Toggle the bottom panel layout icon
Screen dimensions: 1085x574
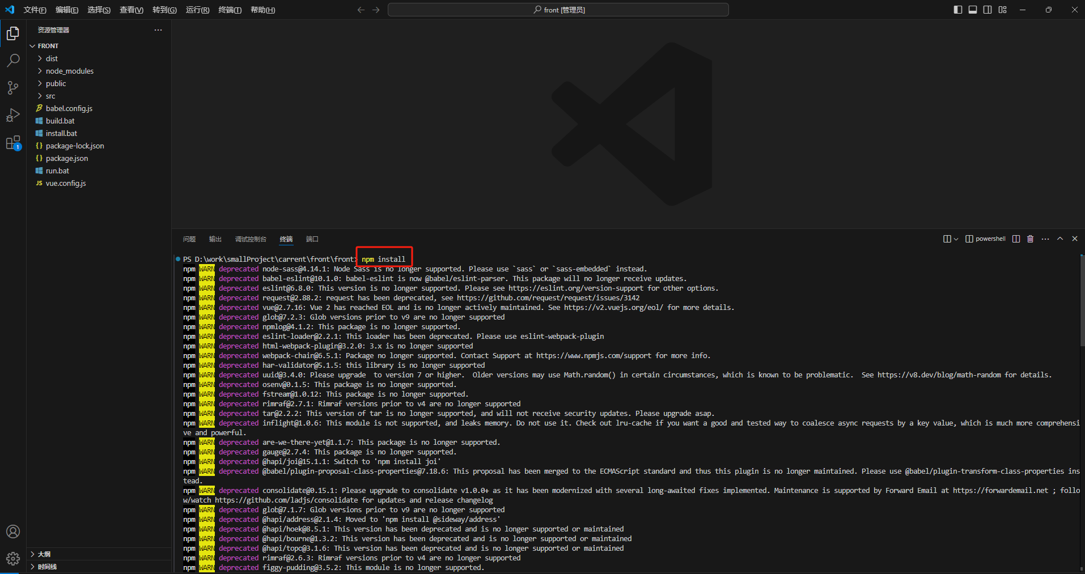[973, 10]
